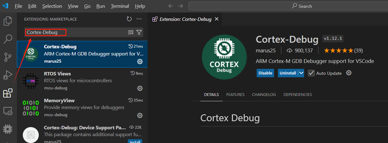Open the Explorer view in activity bar
The image size is (388, 143).
point(8,21)
